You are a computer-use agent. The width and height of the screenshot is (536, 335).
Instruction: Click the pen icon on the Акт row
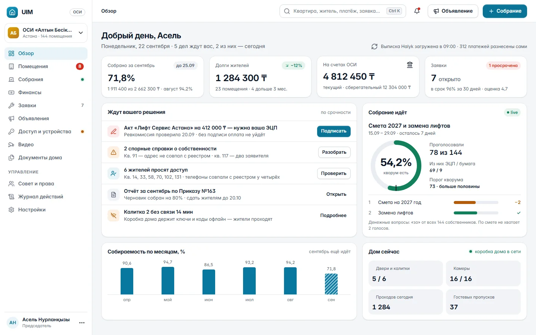coord(114,131)
